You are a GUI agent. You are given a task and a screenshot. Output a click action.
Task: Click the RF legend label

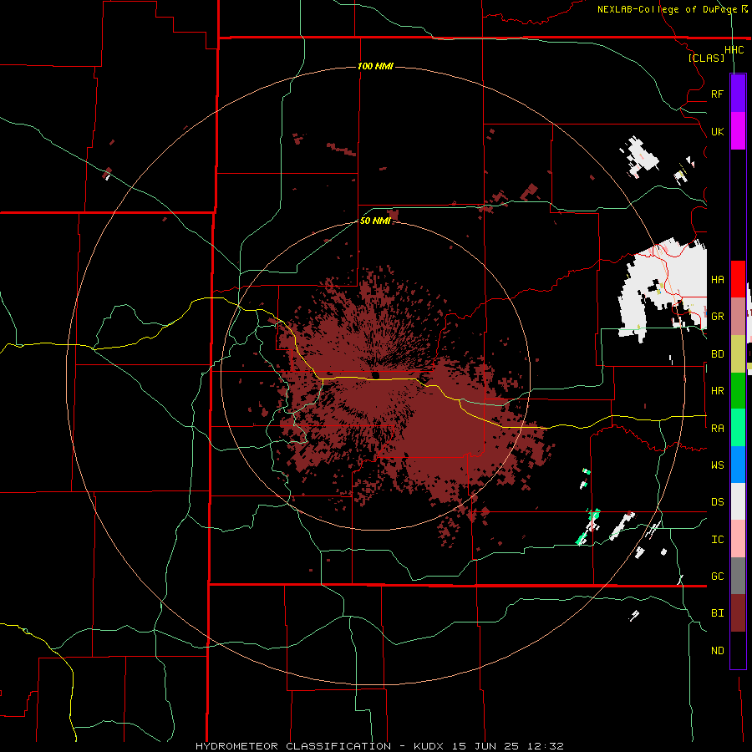click(x=717, y=94)
